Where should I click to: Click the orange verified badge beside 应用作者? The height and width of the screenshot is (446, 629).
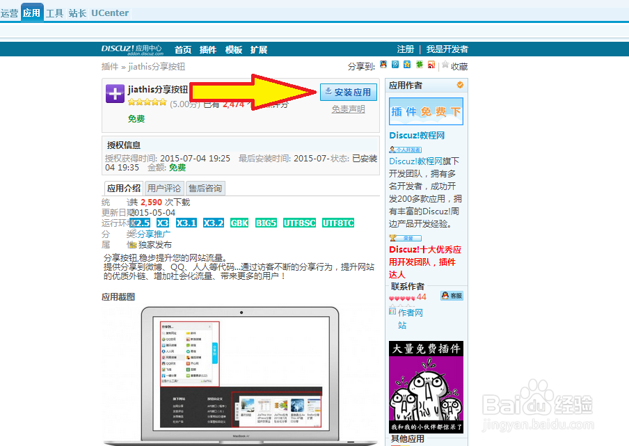[460, 85]
